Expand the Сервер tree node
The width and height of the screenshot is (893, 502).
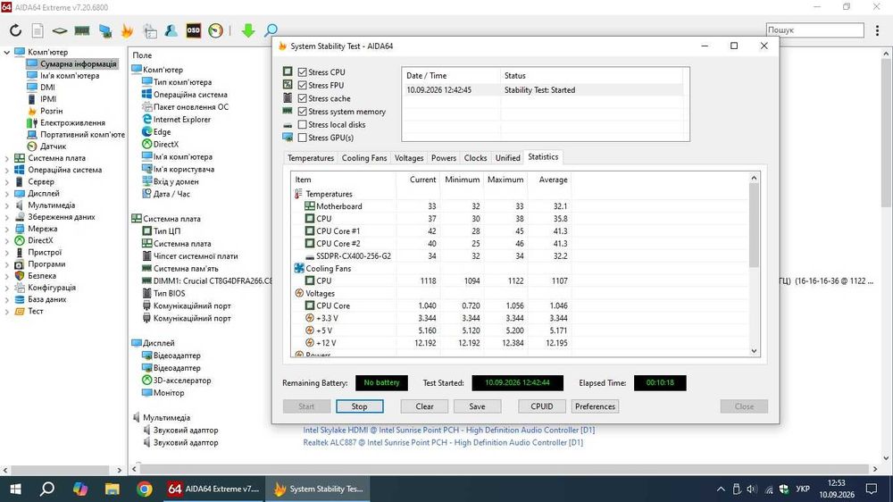[x=7, y=181]
